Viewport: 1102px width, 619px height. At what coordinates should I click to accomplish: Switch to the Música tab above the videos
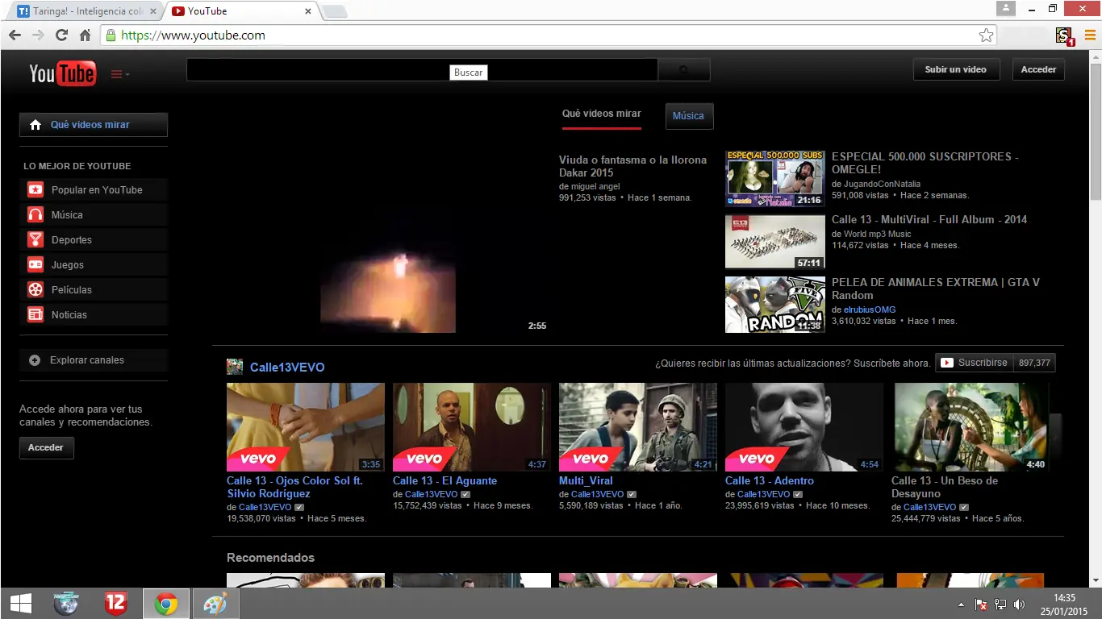tap(689, 116)
